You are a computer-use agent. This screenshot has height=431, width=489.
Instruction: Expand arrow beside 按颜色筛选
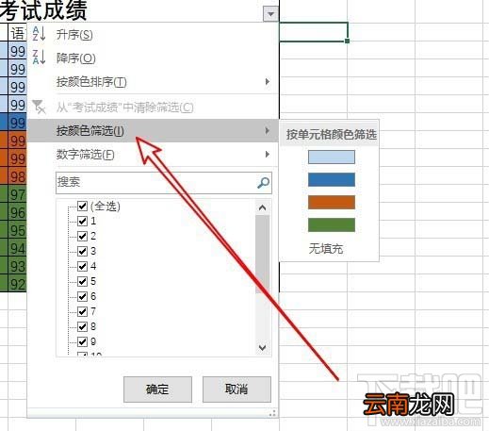268,130
